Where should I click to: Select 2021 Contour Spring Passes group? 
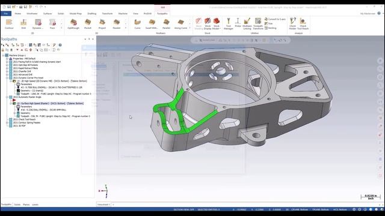tap(26, 122)
